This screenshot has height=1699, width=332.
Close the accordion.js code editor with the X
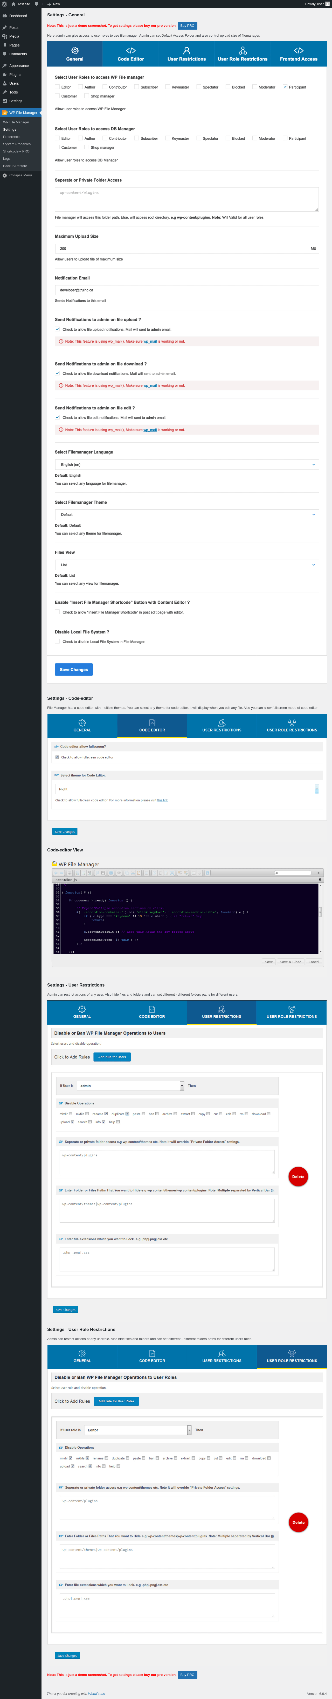point(320,879)
